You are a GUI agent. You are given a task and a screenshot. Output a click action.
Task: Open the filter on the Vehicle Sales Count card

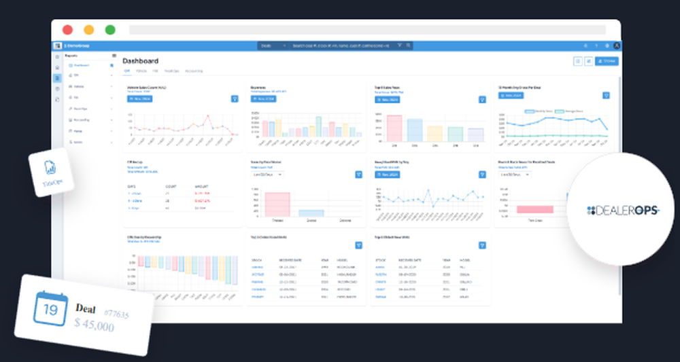235,99
